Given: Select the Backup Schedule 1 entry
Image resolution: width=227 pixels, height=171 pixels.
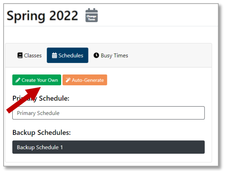Looking at the screenshot, I should (108, 147).
